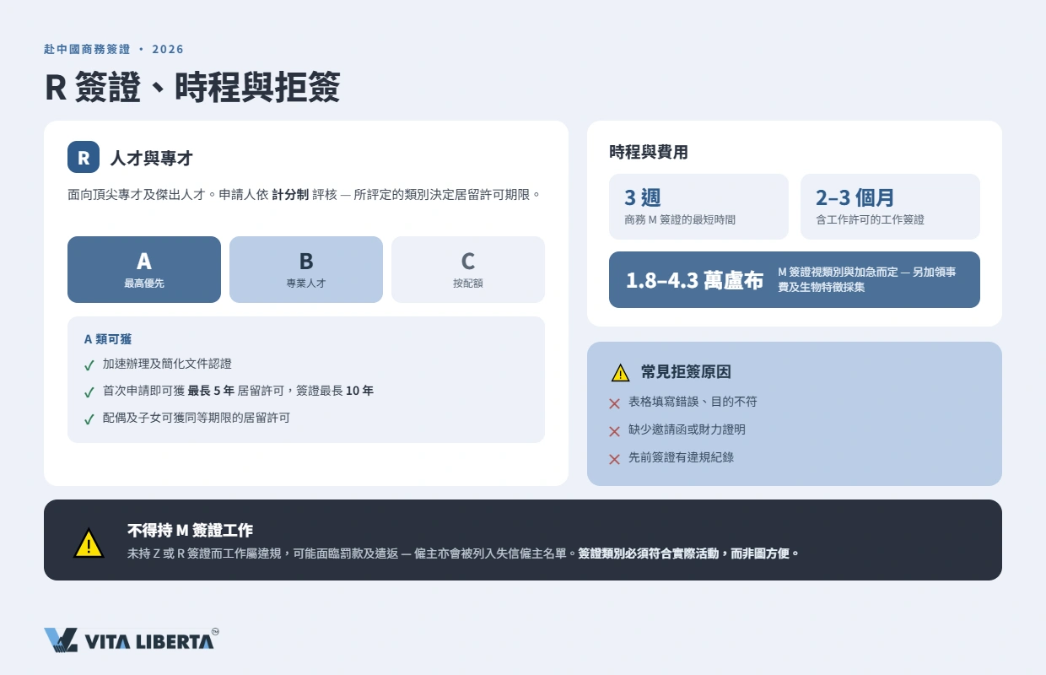Image resolution: width=1046 pixels, height=675 pixels.
Task: Click the red X beside 缺少邀請函或財力證明
Action: [614, 431]
